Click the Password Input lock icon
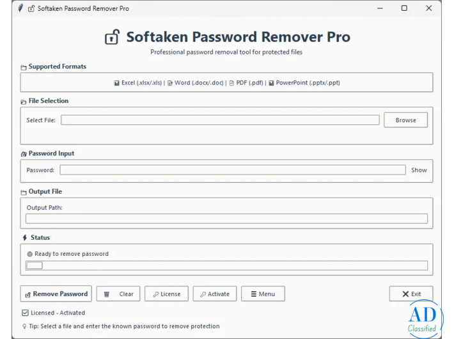454x339 pixels. point(24,154)
